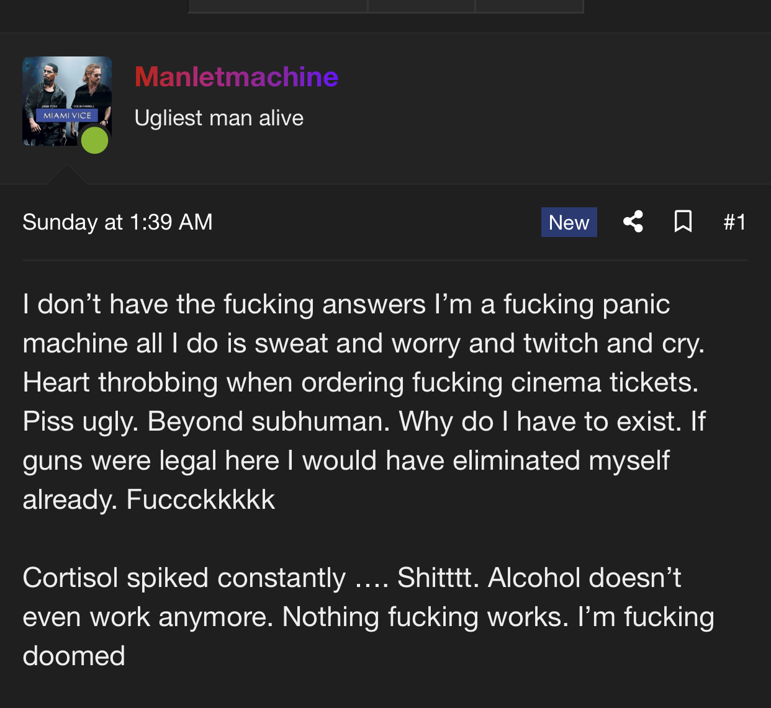Open the Miami Vice avatar thumbnail
Viewport: 771px width, 708px height.
click(x=62, y=93)
